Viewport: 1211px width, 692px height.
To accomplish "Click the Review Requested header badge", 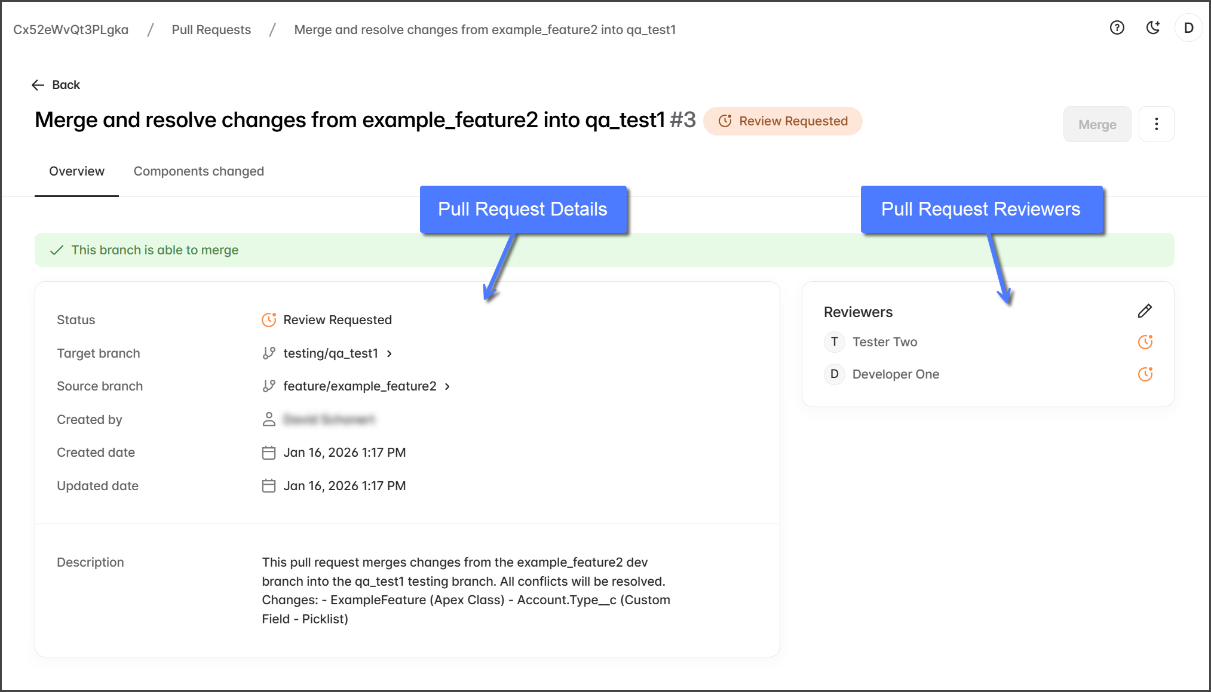I will click(x=783, y=121).
